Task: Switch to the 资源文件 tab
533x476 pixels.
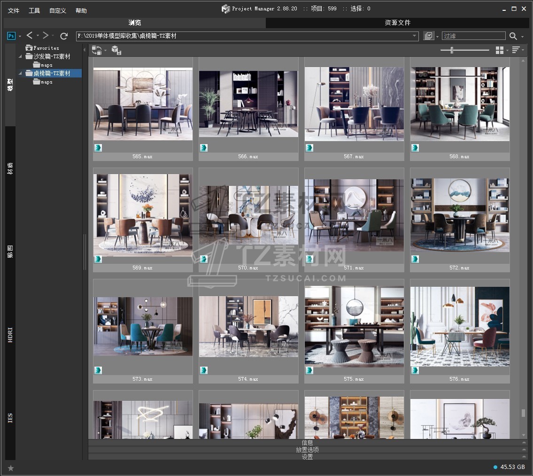Action: (x=397, y=23)
